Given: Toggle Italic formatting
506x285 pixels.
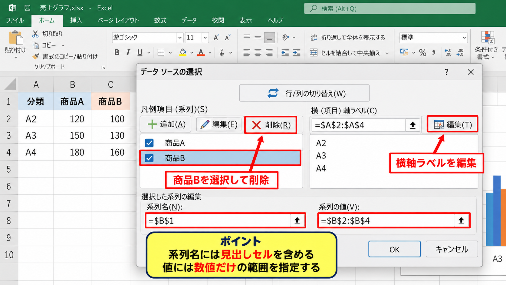Looking at the screenshot, I should click(128, 52).
